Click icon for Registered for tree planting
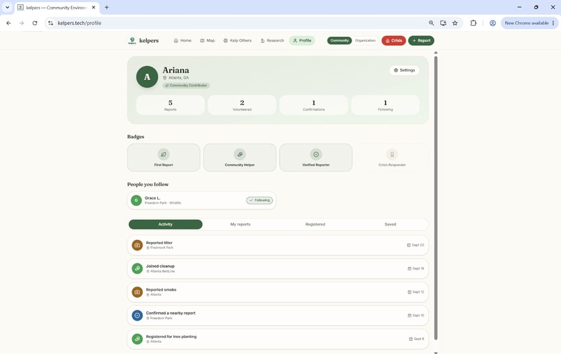 [137, 339]
